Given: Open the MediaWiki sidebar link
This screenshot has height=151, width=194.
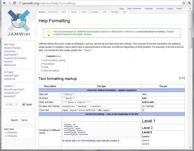Looking at the screenshot, I should click(x=10, y=96).
